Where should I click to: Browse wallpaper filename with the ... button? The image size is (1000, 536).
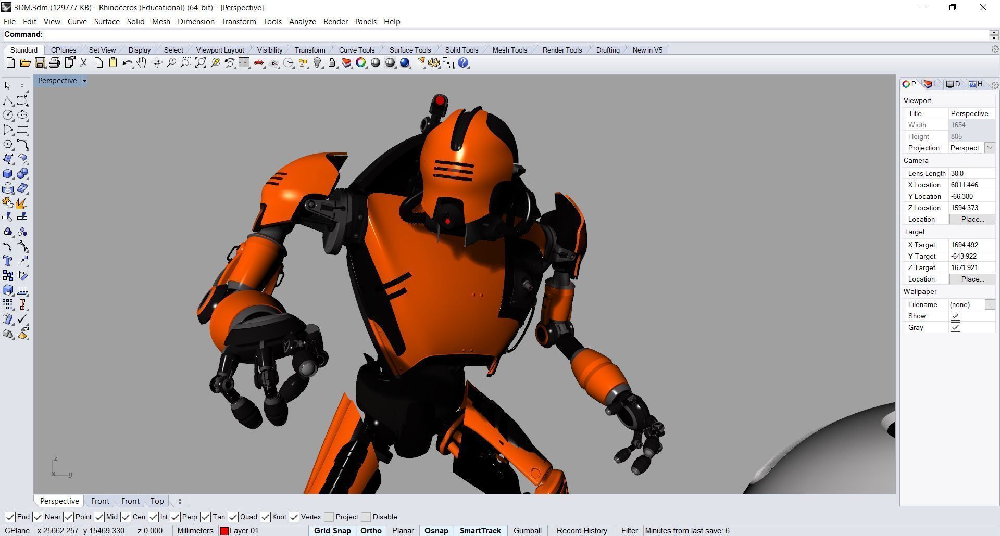(x=990, y=304)
